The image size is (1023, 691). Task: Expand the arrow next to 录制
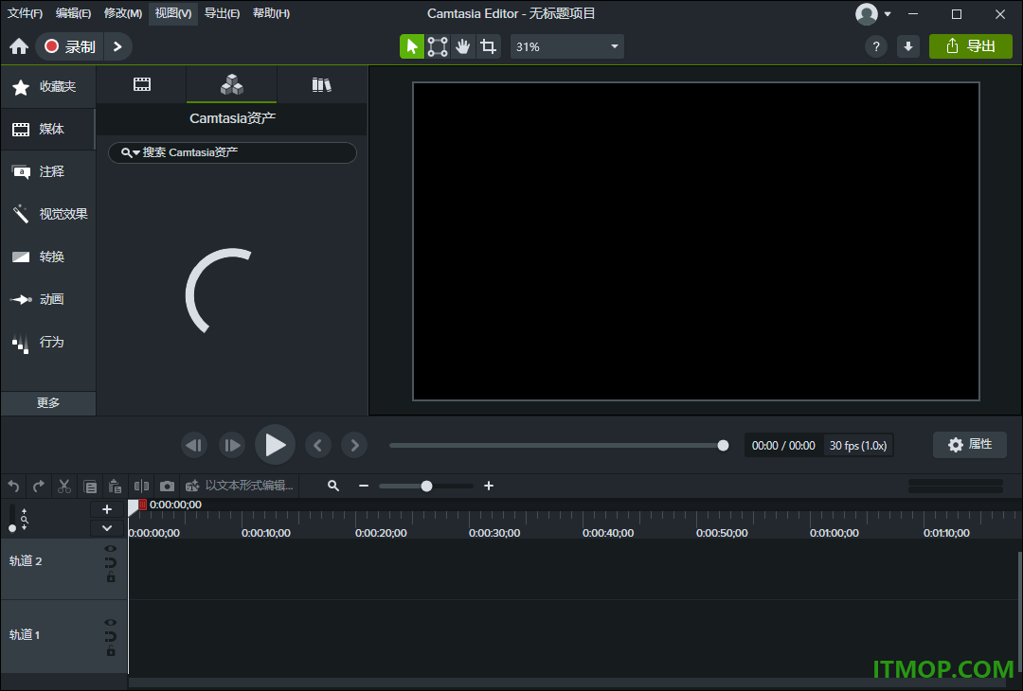coord(117,46)
